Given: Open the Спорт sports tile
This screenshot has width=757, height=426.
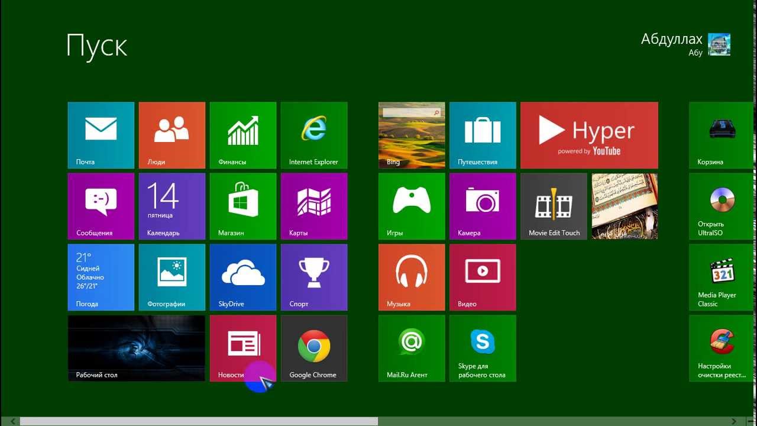Looking at the screenshot, I should coord(314,277).
